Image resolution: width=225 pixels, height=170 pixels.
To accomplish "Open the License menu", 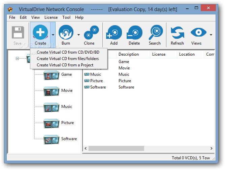I will point(51,17).
